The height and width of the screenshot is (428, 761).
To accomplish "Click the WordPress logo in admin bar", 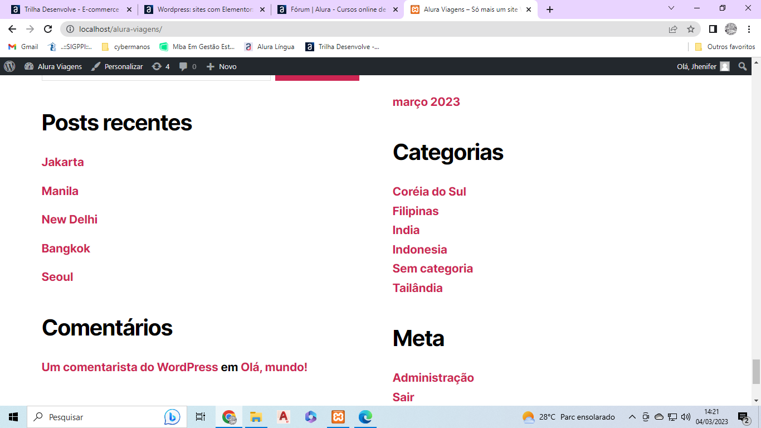I will (9, 66).
